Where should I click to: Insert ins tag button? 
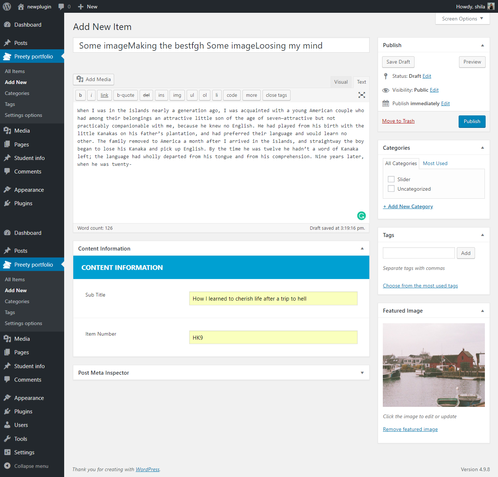162,95
